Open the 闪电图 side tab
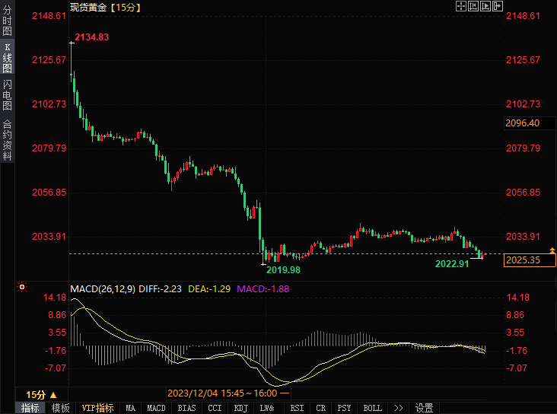The width and height of the screenshot is (557, 414). pos(8,95)
